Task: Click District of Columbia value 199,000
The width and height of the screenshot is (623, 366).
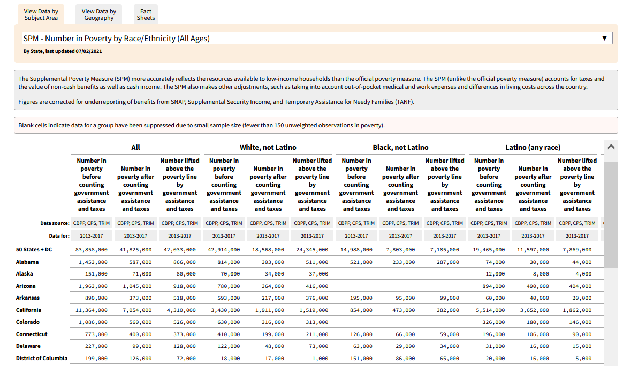Action: pos(96,359)
